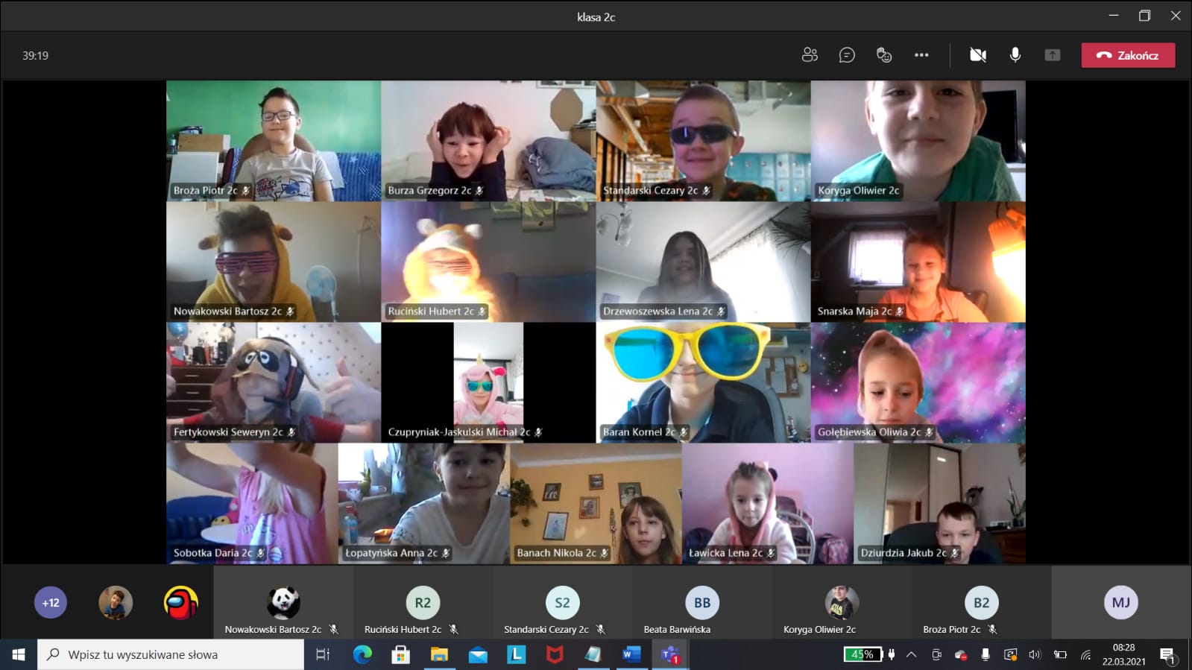Image resolution: width=1192 pixels, height=670 pixels.
Task: Open the Mail app in the taskbar
Action: coord(478,654)
